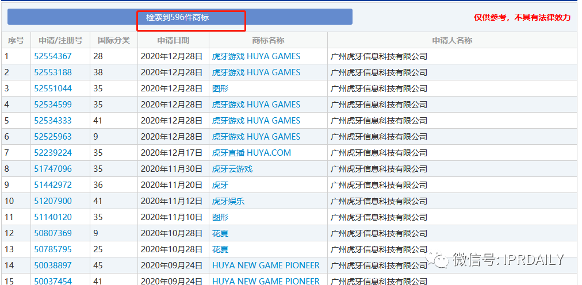Select class 28 cell in row 1
Screen dimensions: 582x285
point(114,56)
